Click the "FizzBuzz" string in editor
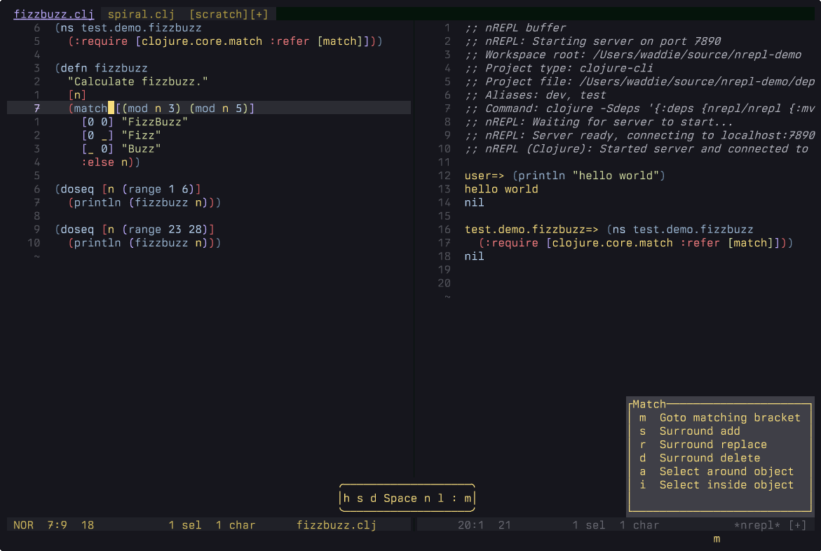Viewport: 821px width, 551px height. [x=154, y=122]
